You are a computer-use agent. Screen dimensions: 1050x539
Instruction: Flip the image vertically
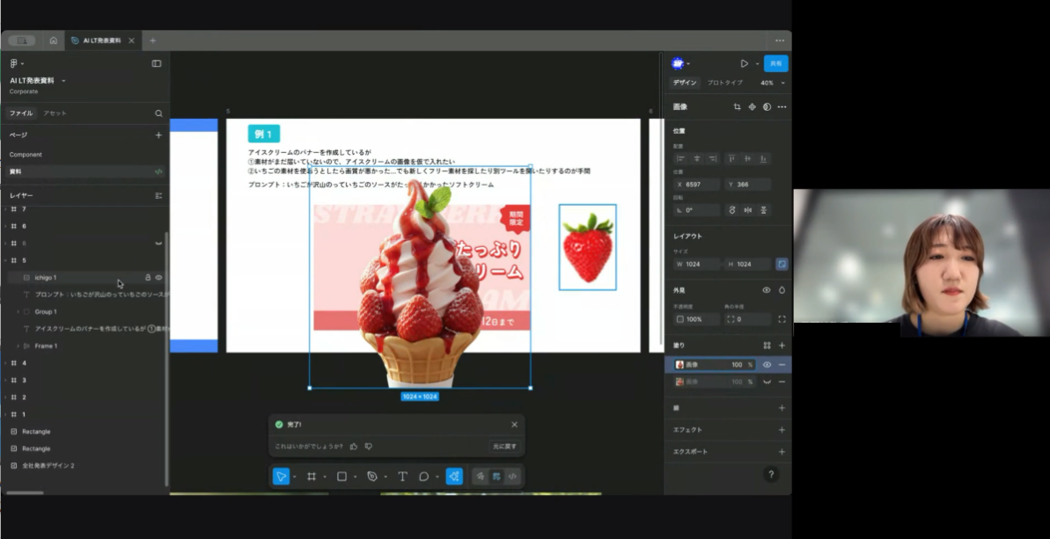(763, 210)
